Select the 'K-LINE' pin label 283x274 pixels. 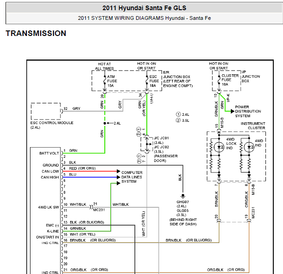(x=53, y=231)
